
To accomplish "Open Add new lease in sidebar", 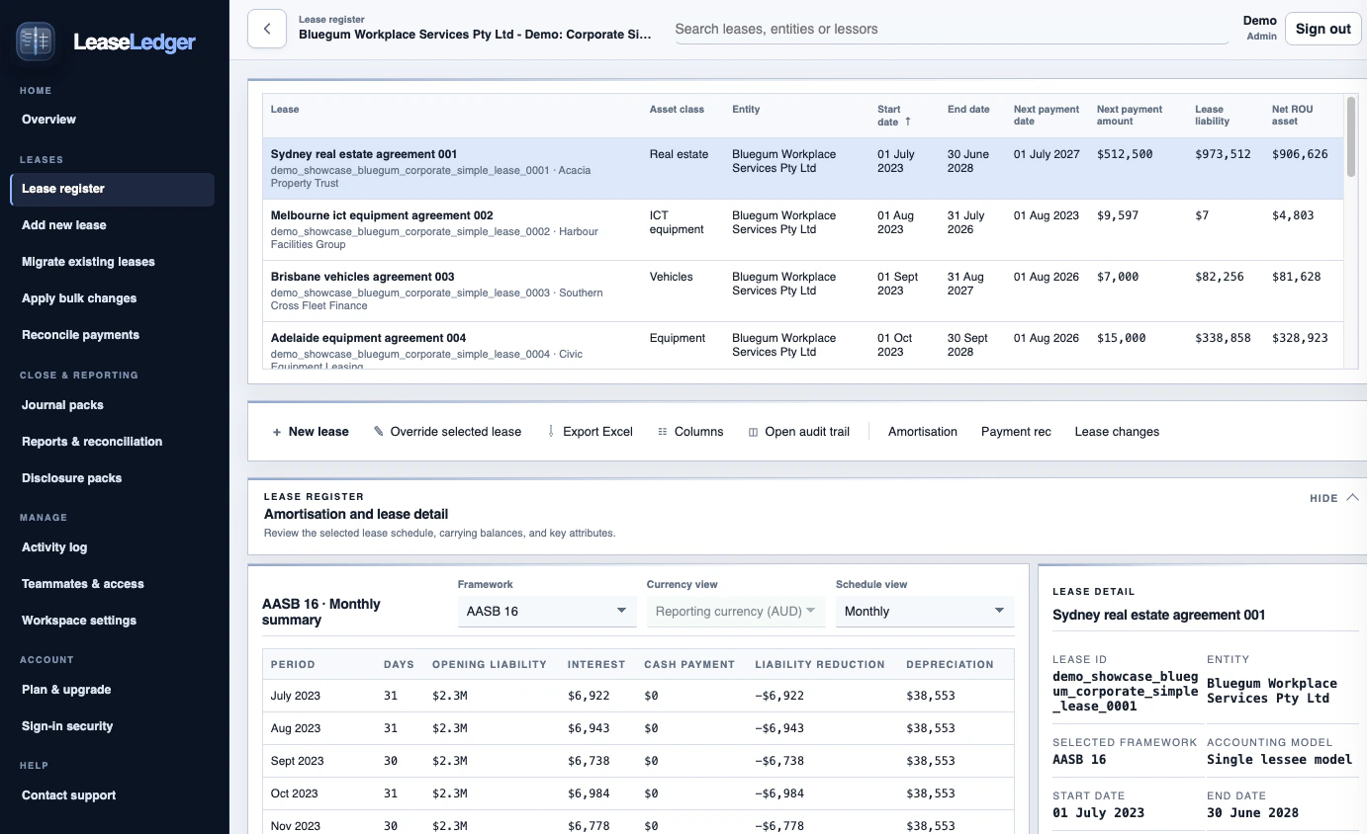I will [x=112, y=225].
